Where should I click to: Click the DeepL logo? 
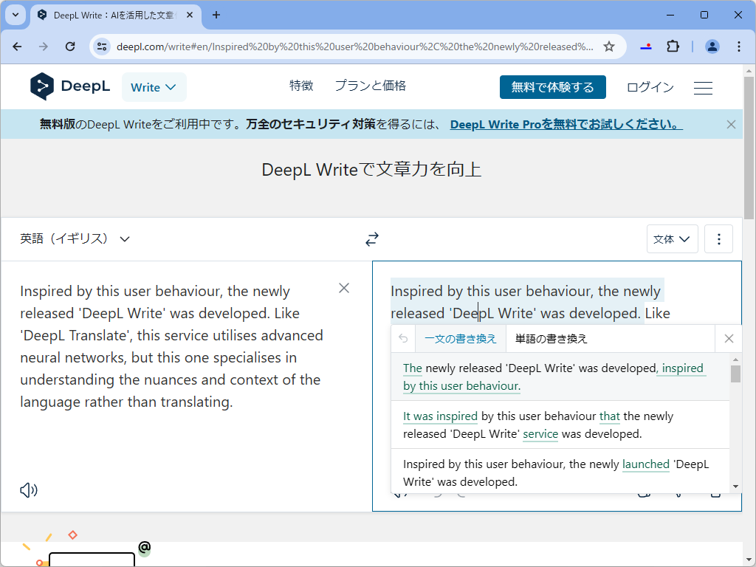coord(70,86)
